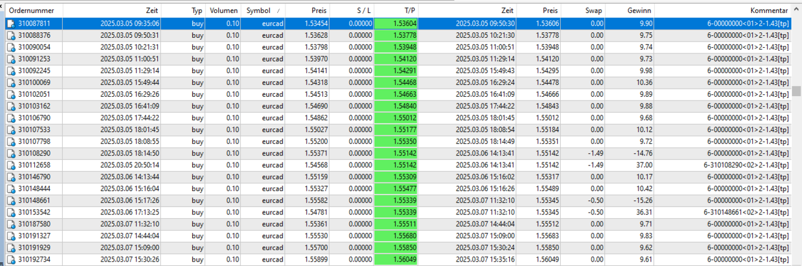
Task: Click the order icon beside 310106790
Action: [x=11, y=118]
